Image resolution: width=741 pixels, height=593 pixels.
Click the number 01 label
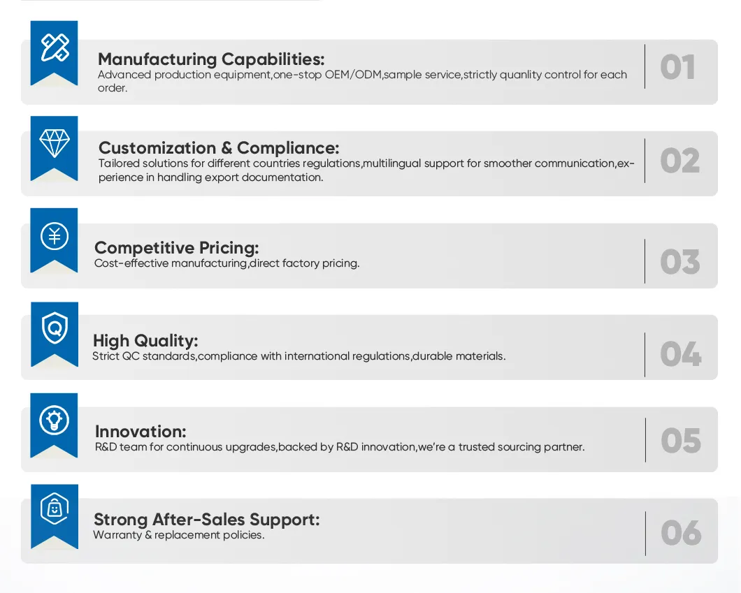(x=677, y=68)
